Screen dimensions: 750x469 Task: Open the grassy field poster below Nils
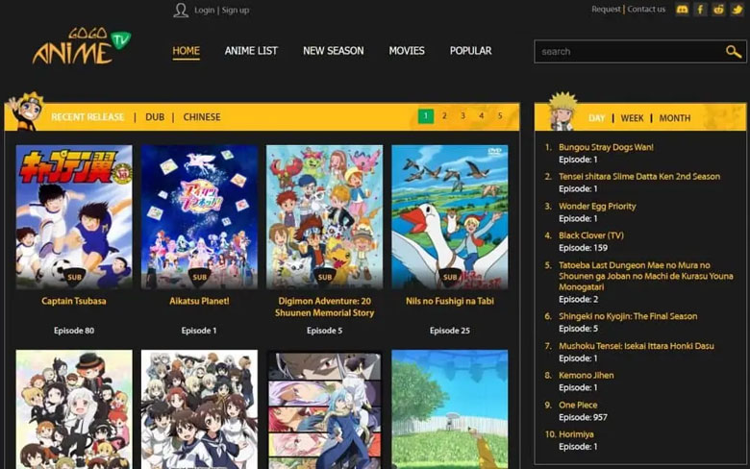point(450,409)
